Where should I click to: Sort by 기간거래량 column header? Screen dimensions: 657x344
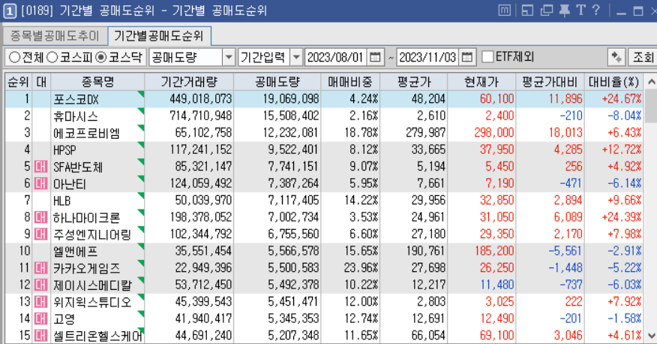pos(189,82)
